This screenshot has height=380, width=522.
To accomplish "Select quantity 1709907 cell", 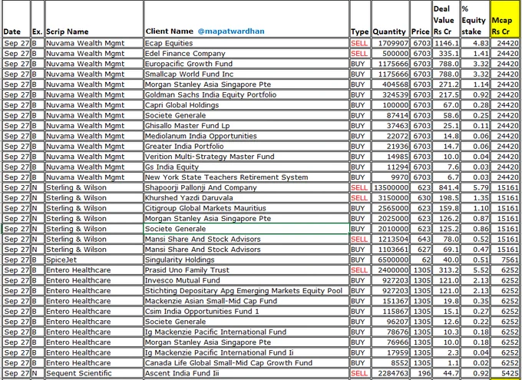I will 390,43.
